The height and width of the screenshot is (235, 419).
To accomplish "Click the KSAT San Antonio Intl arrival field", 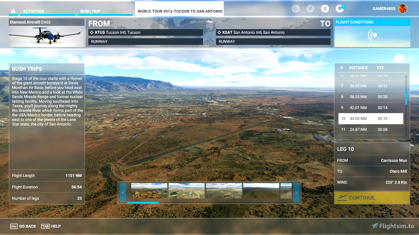I will [273, 32].
